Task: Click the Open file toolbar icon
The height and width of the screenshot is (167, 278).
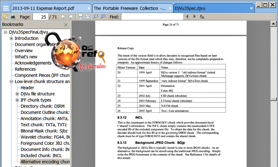Action: [6, 17]
